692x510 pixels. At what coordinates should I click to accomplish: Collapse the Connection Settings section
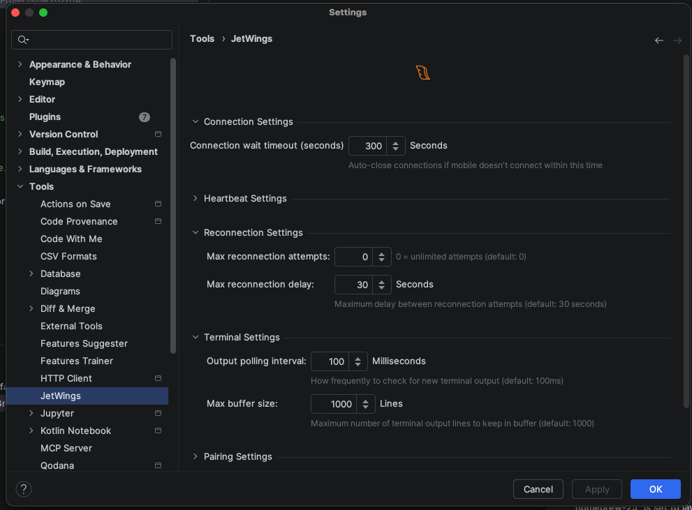195,121
